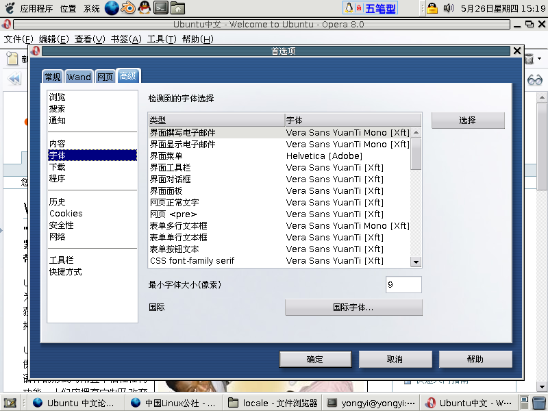Open 文件(F) menu in Opera
The width and height of the screenshot is (548, 411).
[18, 39]
